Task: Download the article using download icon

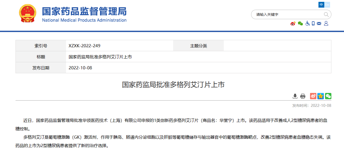Action: point(295,96)
